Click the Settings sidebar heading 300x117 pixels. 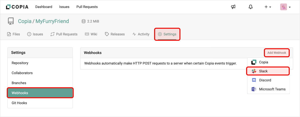[18, 52]
